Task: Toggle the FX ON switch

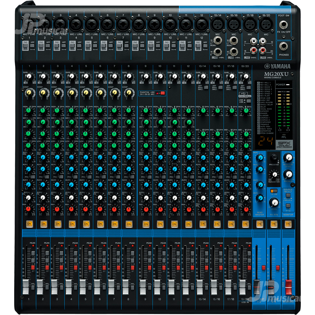Action: (x=274, y=191)
